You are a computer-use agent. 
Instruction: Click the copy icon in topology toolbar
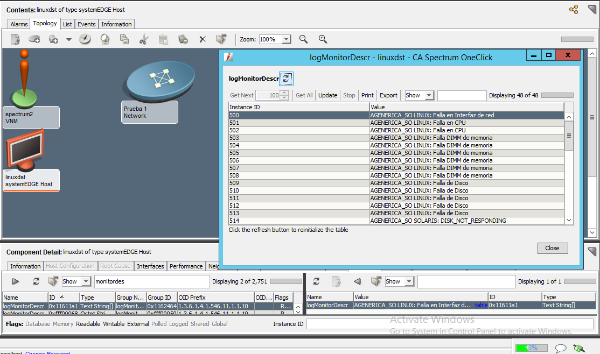[x=124, y=39]
